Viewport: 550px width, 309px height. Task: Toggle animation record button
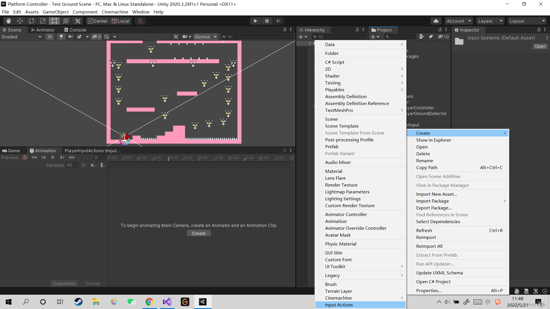25,157
